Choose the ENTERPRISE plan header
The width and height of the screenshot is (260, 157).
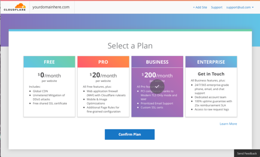(211, 62)
